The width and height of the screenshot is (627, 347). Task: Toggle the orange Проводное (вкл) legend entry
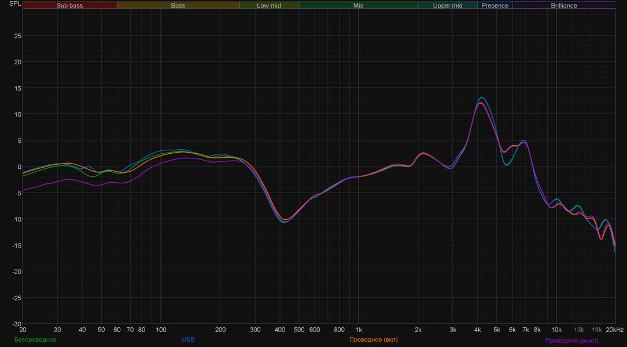pyautogui.click(x=373, y=339)
